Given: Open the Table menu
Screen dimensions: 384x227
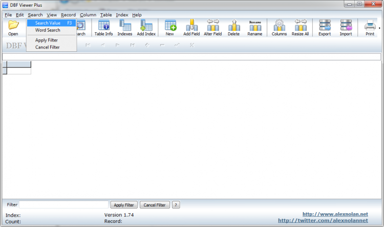Looking at the screenshot, I should 106,15.
